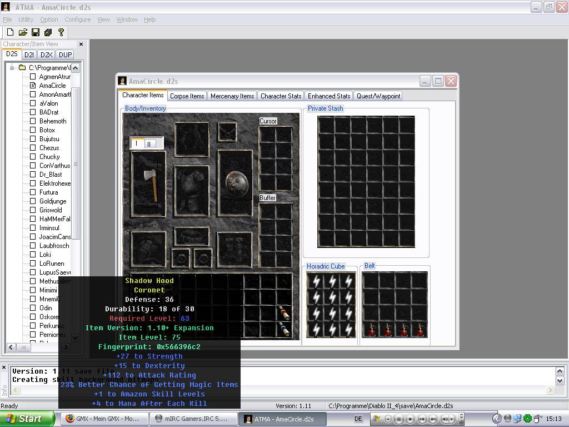The image size is (569, 427).
Task: Select the axe in weapon slot
Action: click(x=150, y=185)
